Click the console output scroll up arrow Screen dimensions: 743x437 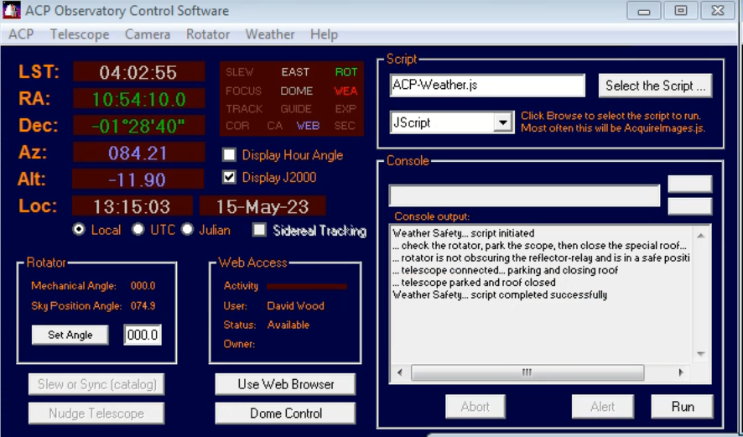(x=701, y=236)
